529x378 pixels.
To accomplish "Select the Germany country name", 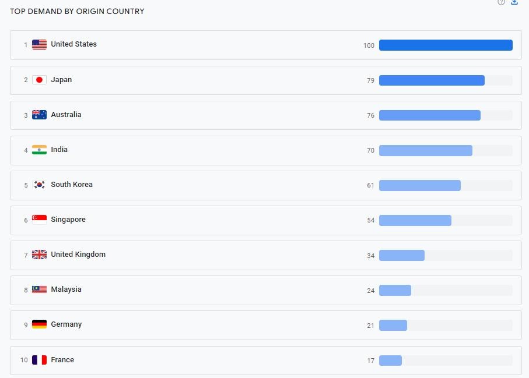I will 66,324.
